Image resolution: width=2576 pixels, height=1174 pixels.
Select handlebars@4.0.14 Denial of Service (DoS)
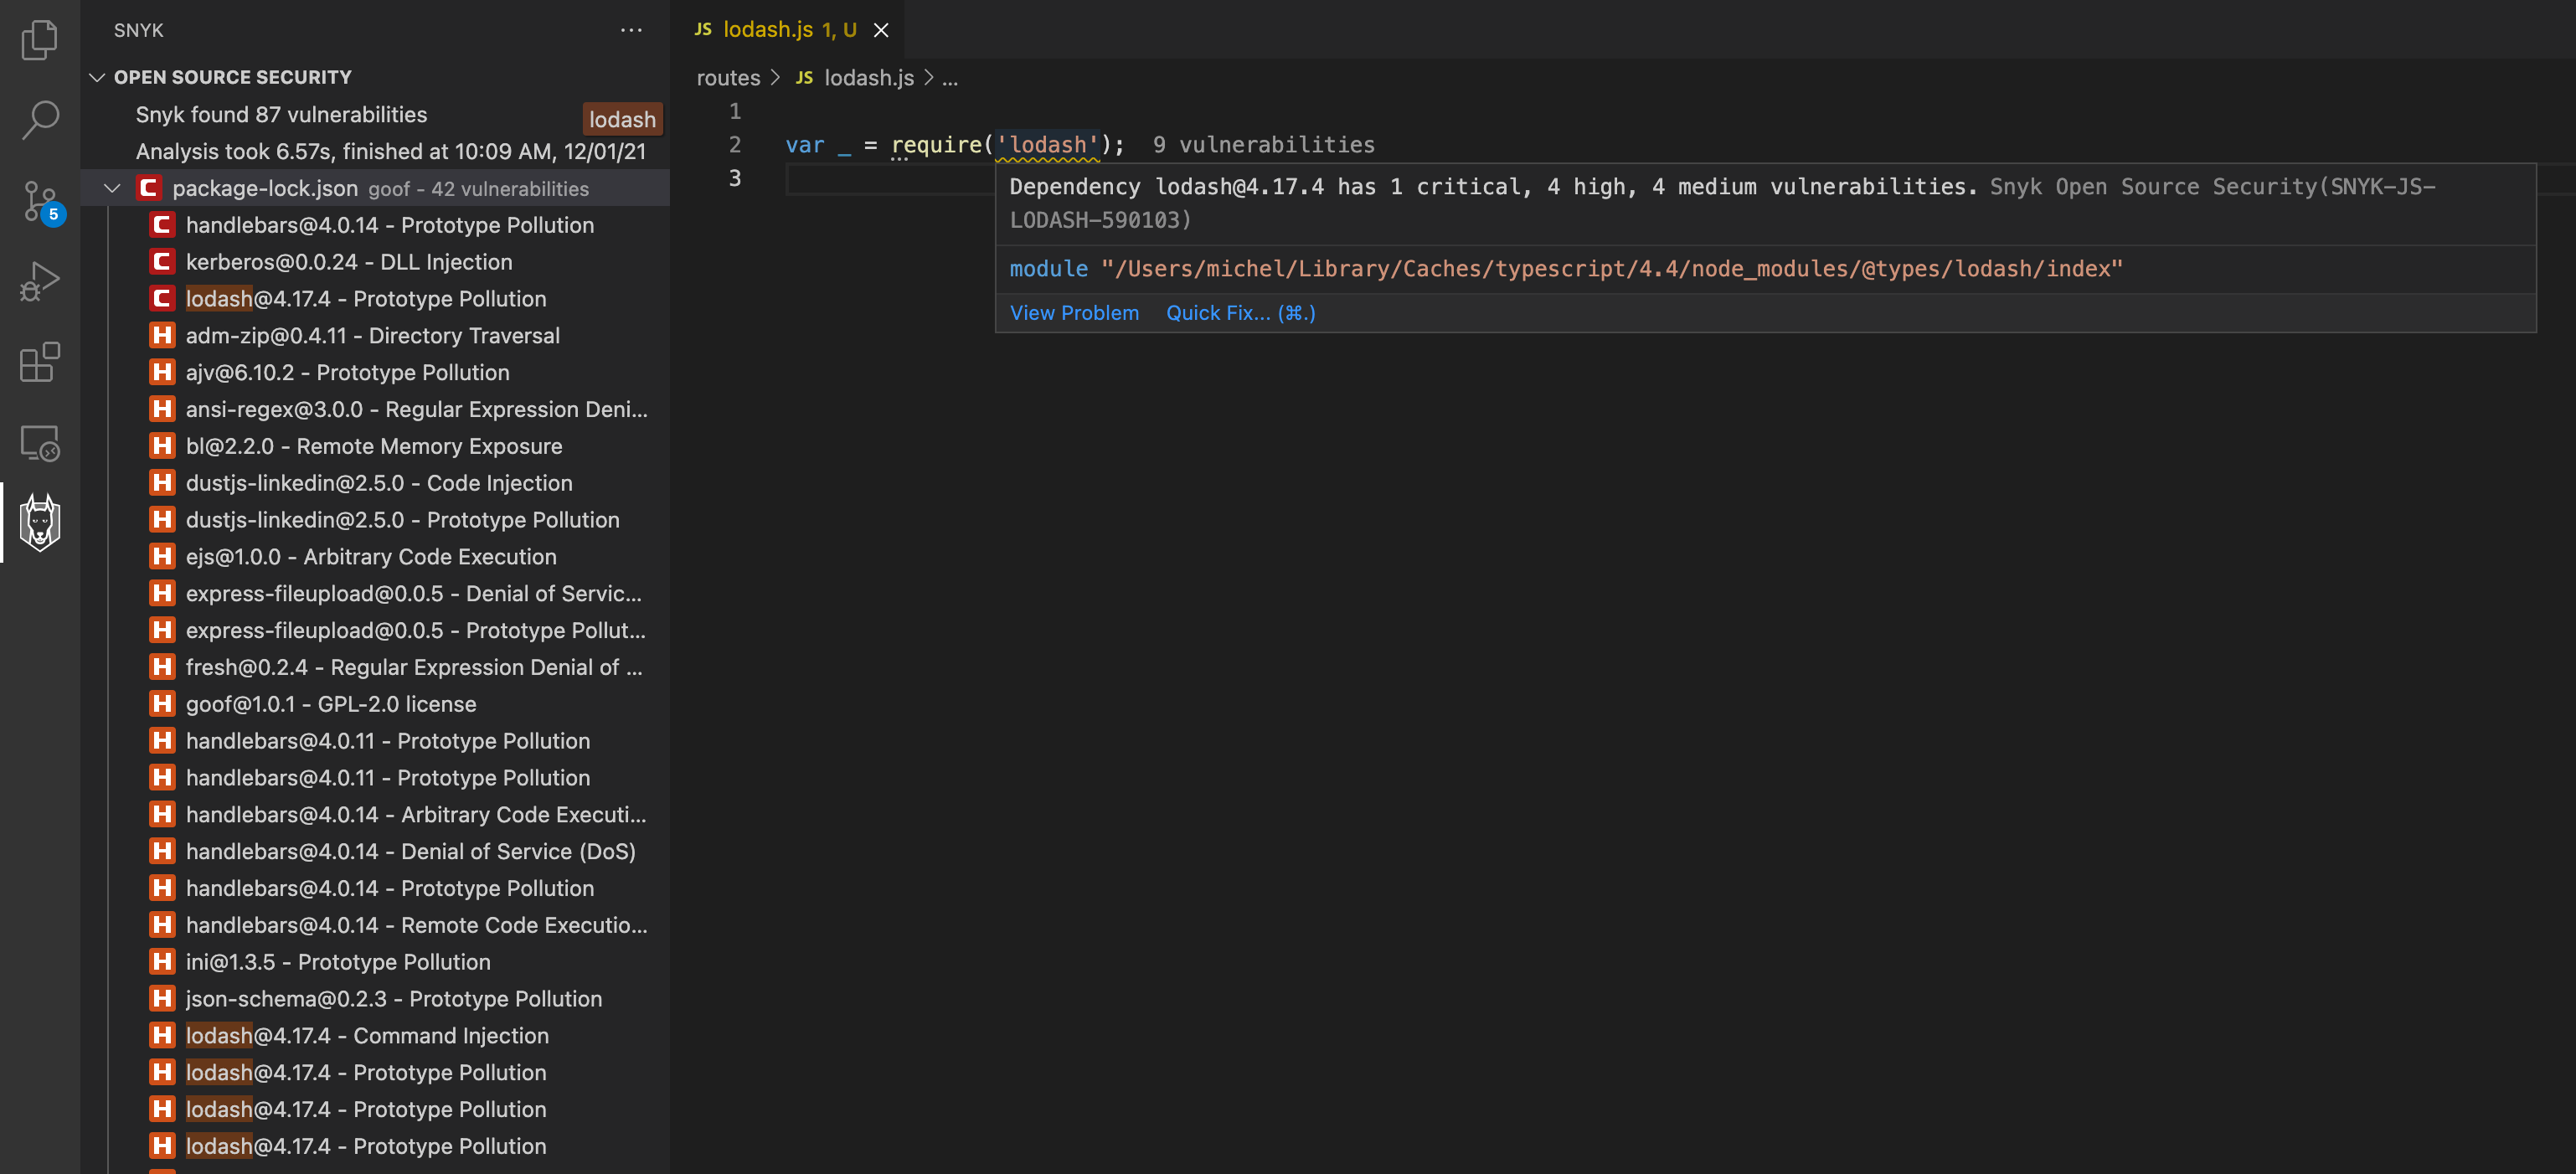pyautogui.click(x=376, y=852)
